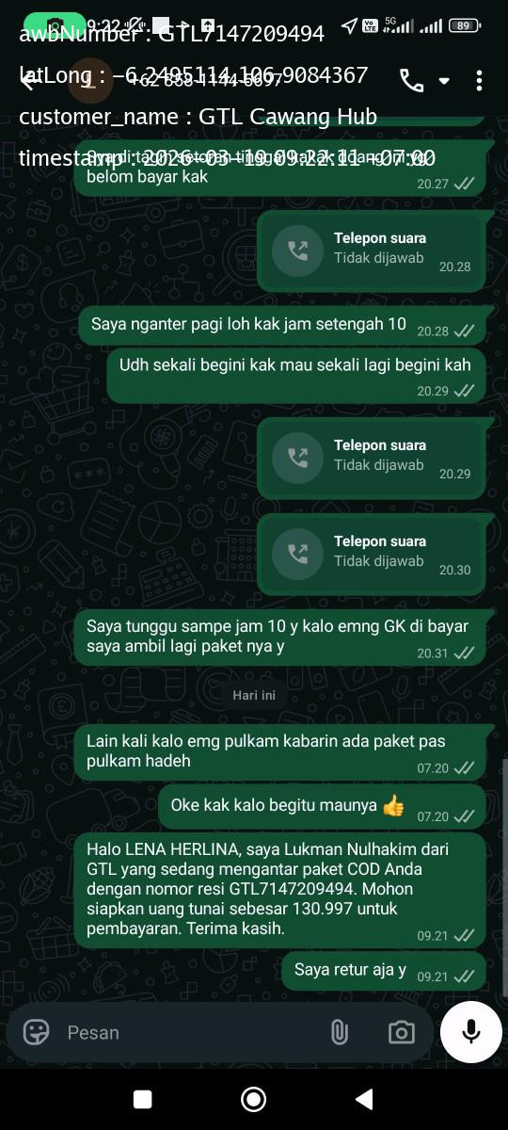Tap the green microphone record button

pyautogui.click(x=471, y=1031)
